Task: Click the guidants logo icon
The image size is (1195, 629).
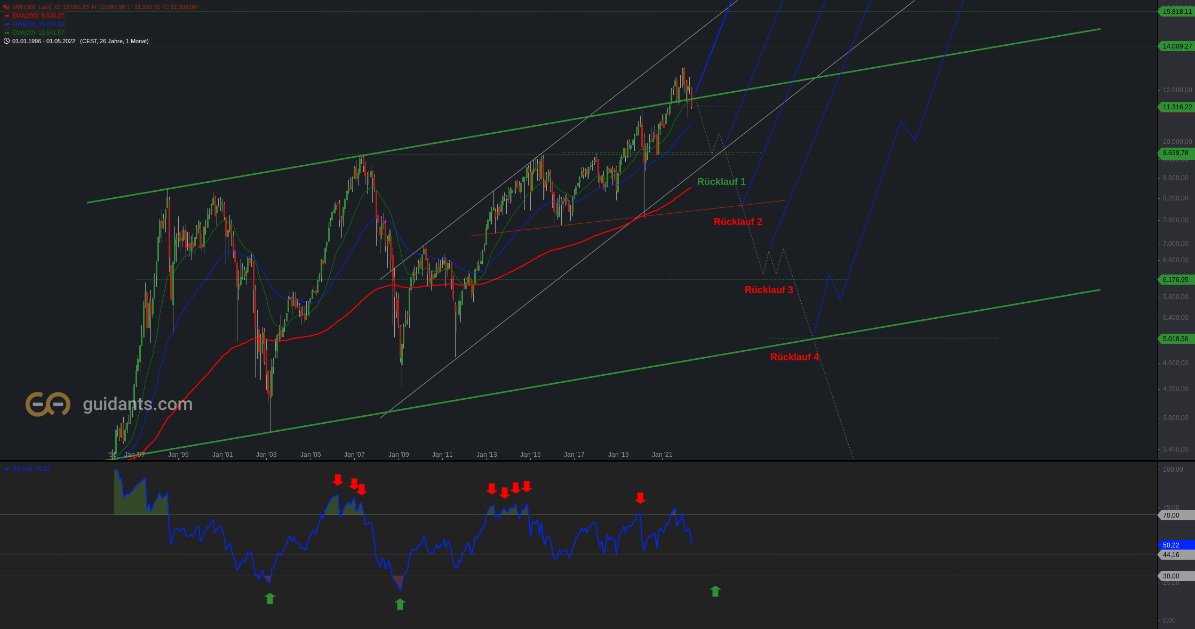Action: (x=48, y=404)
